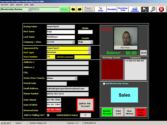Screen dimensions: 167x125
Task: Open Sales shopping cart toolbar icon
Action: tap(101, 9)
